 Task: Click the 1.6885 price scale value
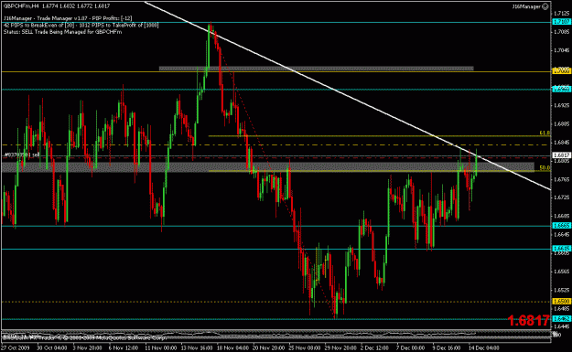click(x=561, y=124)
